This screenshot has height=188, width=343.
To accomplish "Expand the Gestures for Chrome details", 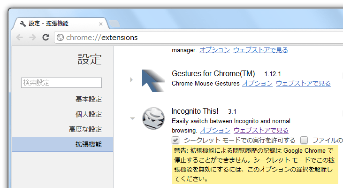I will (x=131, y=80).
